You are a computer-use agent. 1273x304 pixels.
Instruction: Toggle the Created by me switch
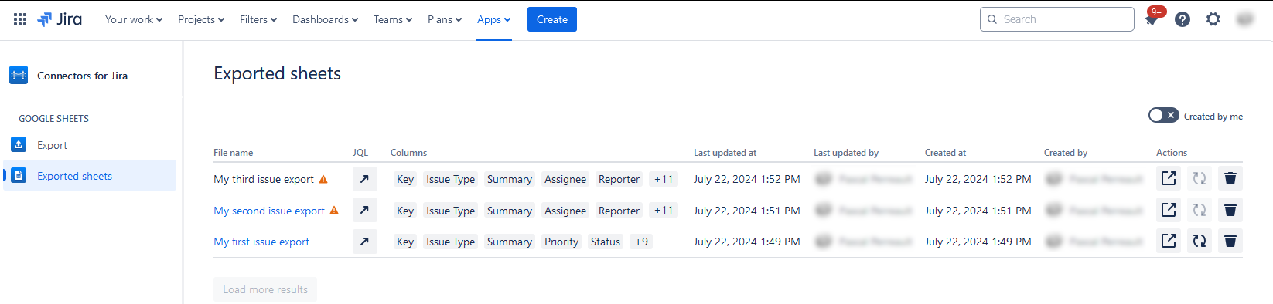[x=1163, y=115]
